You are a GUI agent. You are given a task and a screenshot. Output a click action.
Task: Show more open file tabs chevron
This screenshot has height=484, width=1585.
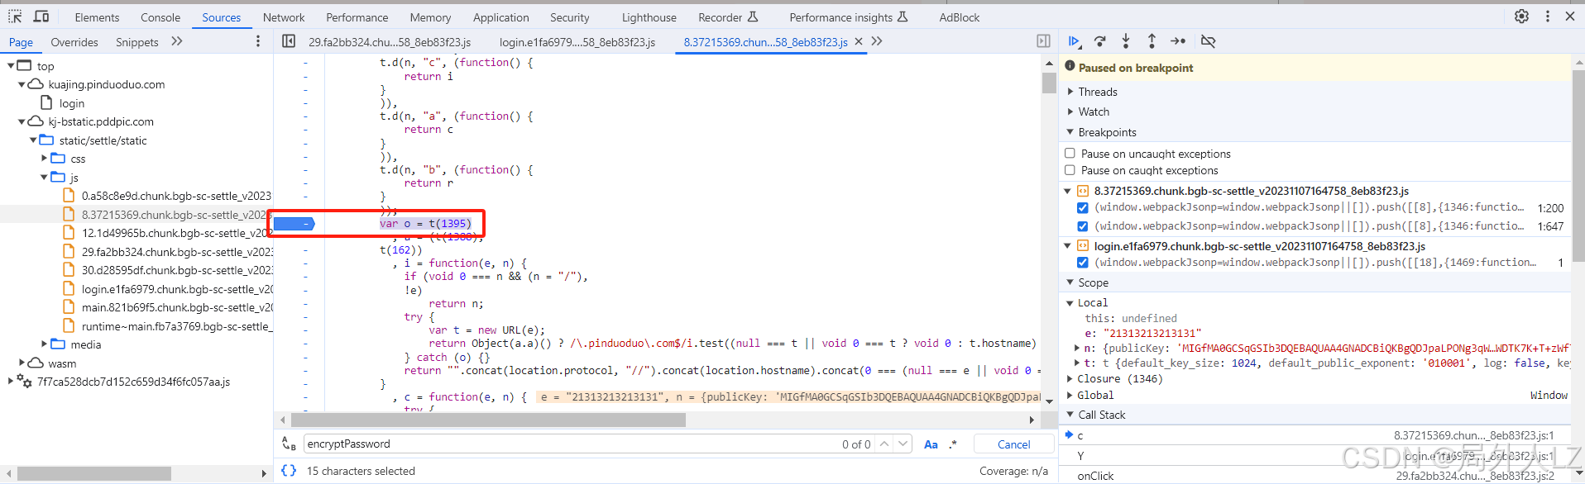[x=877, y=41]
